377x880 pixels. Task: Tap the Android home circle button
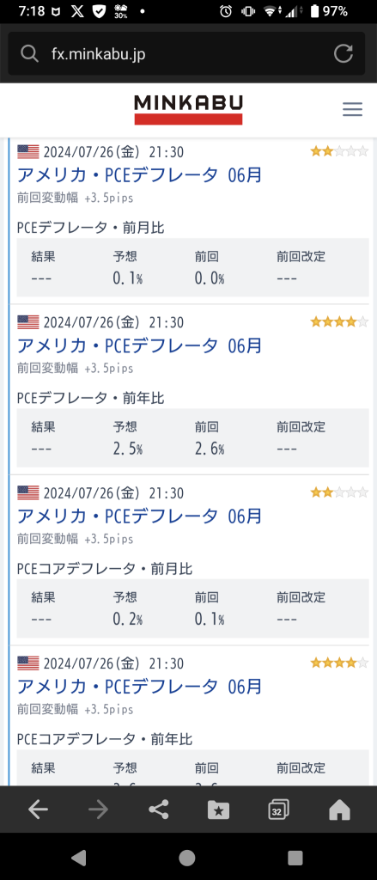tap(187, 857)
